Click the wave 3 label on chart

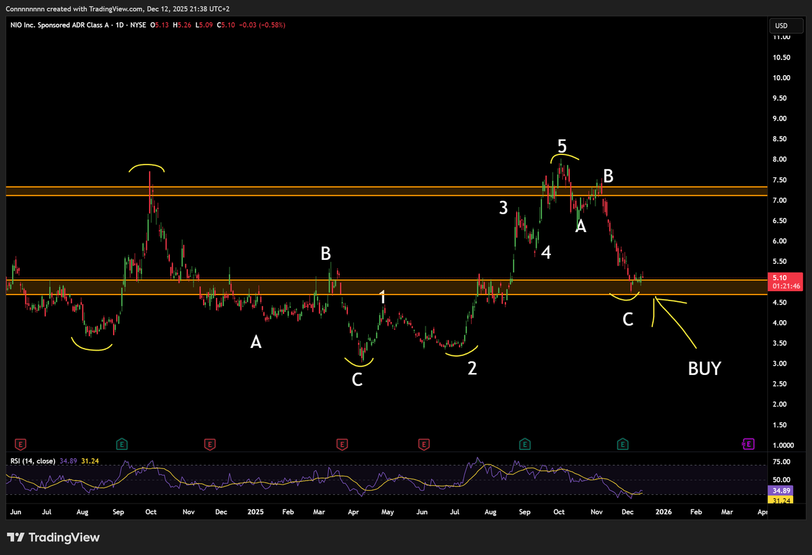tap(503, 208)
